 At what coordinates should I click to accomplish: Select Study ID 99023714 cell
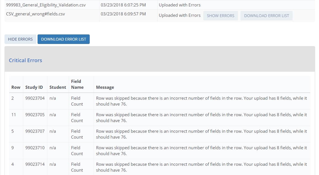pyautogui.click(x=35, y=164)
